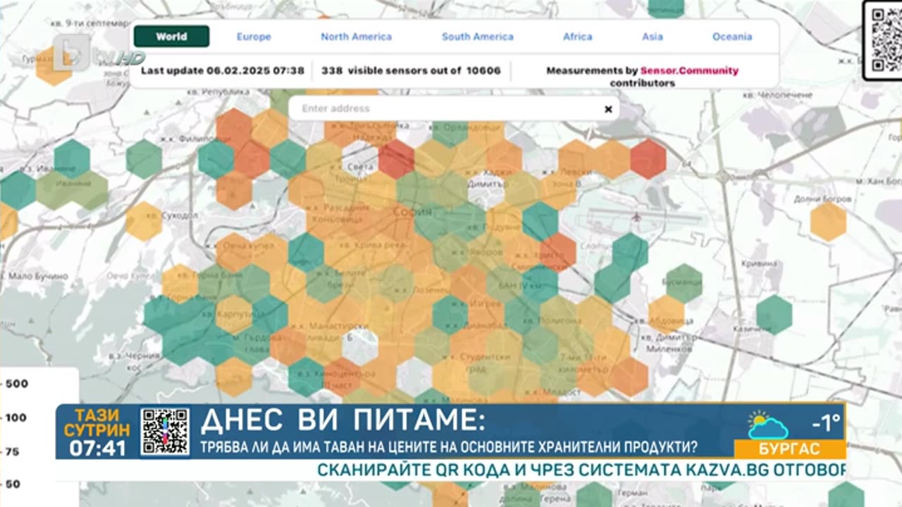Screen dimensions: 902x507
Task: Click the QR code in news banner
Action: coord(165,431)
